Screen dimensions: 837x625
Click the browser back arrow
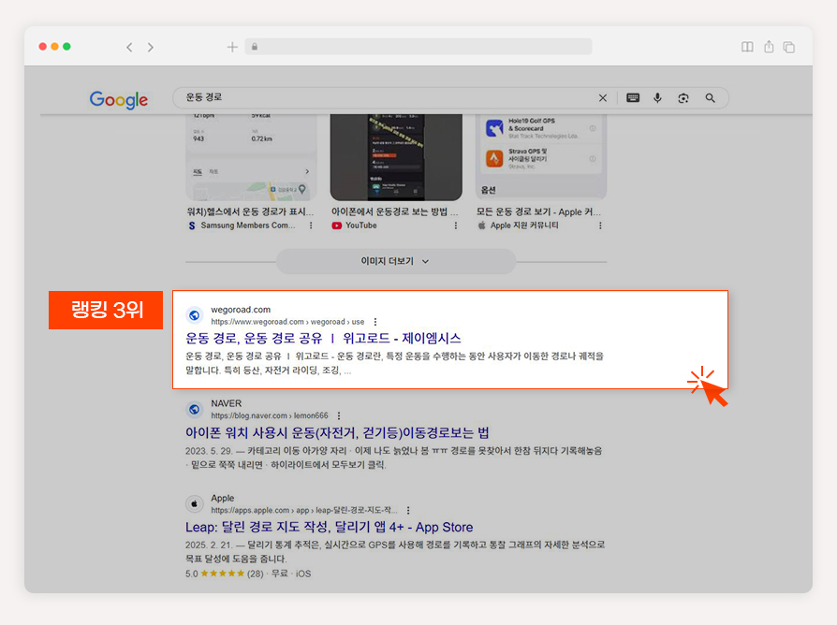[x=129, y=47]
